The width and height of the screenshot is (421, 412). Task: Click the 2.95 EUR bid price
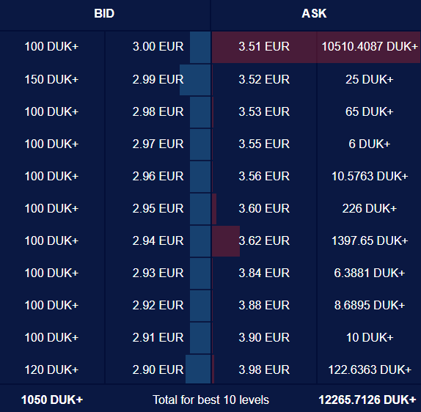pyautogui.click(x=158, y=208)
